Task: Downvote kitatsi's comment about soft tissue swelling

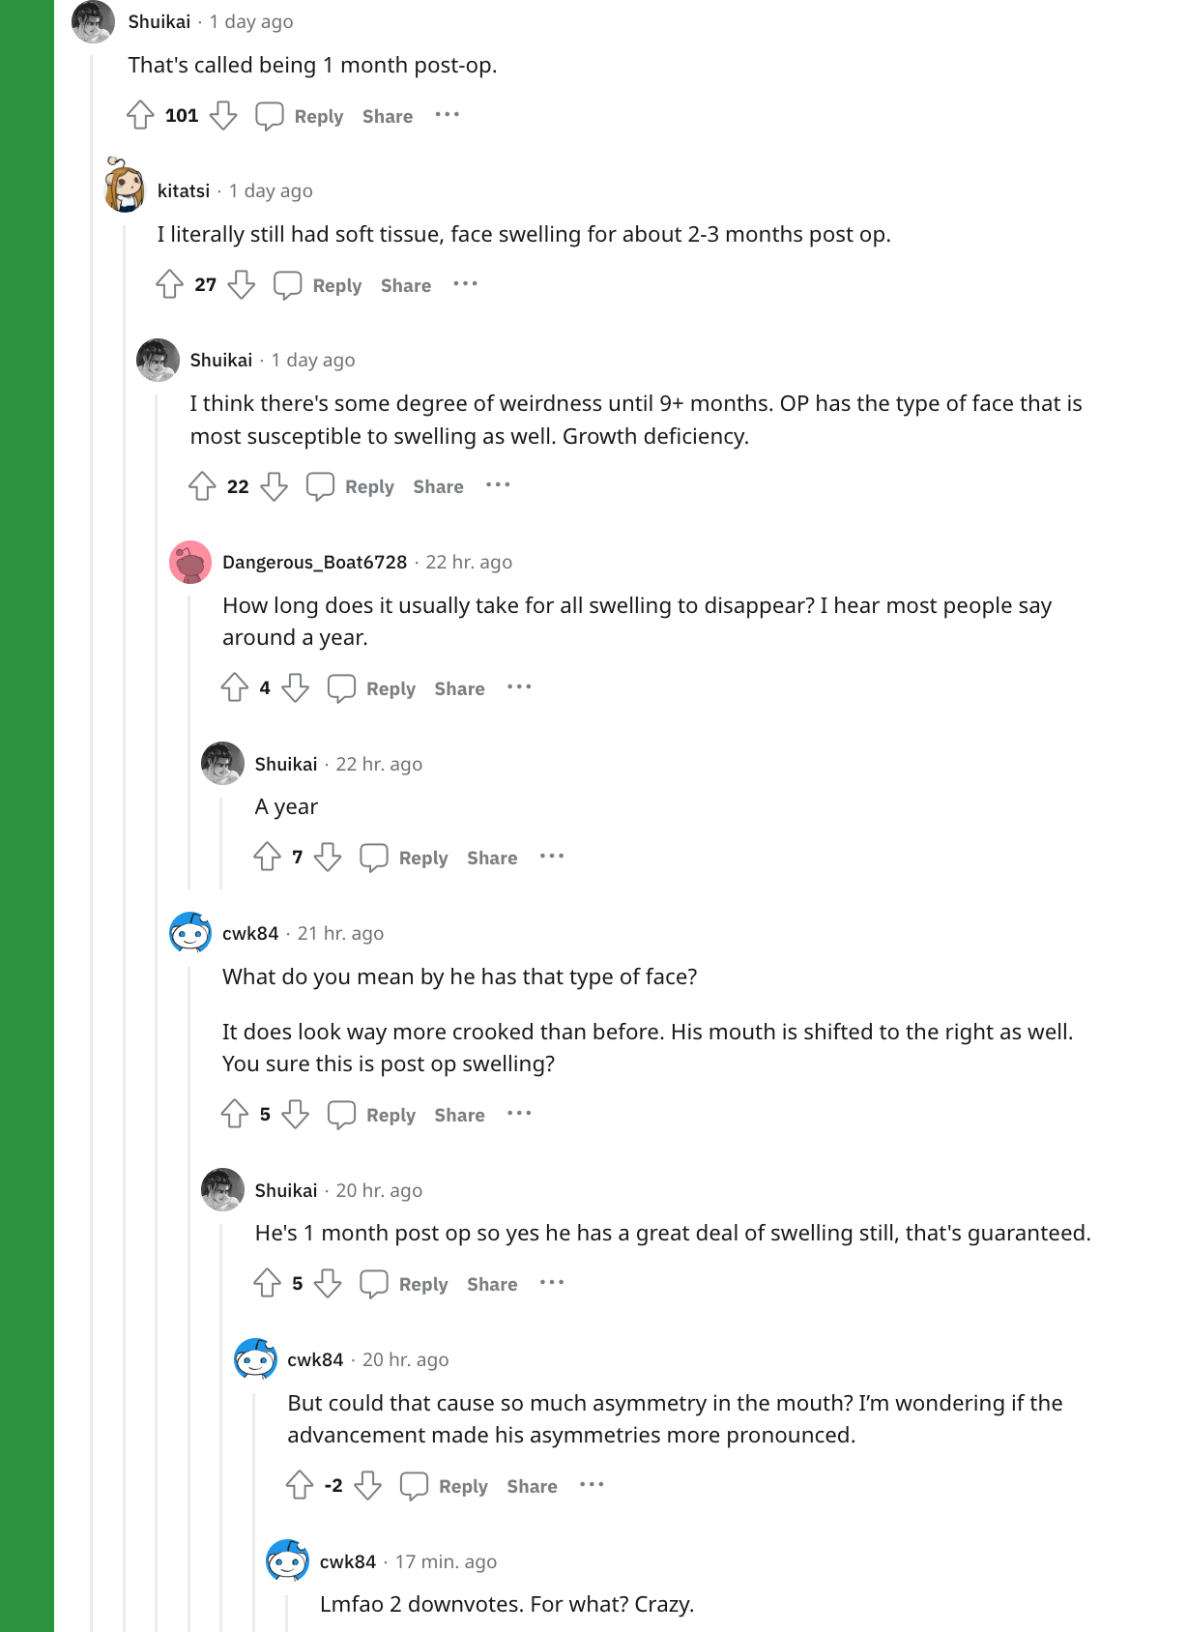Action: click(242, 284)
